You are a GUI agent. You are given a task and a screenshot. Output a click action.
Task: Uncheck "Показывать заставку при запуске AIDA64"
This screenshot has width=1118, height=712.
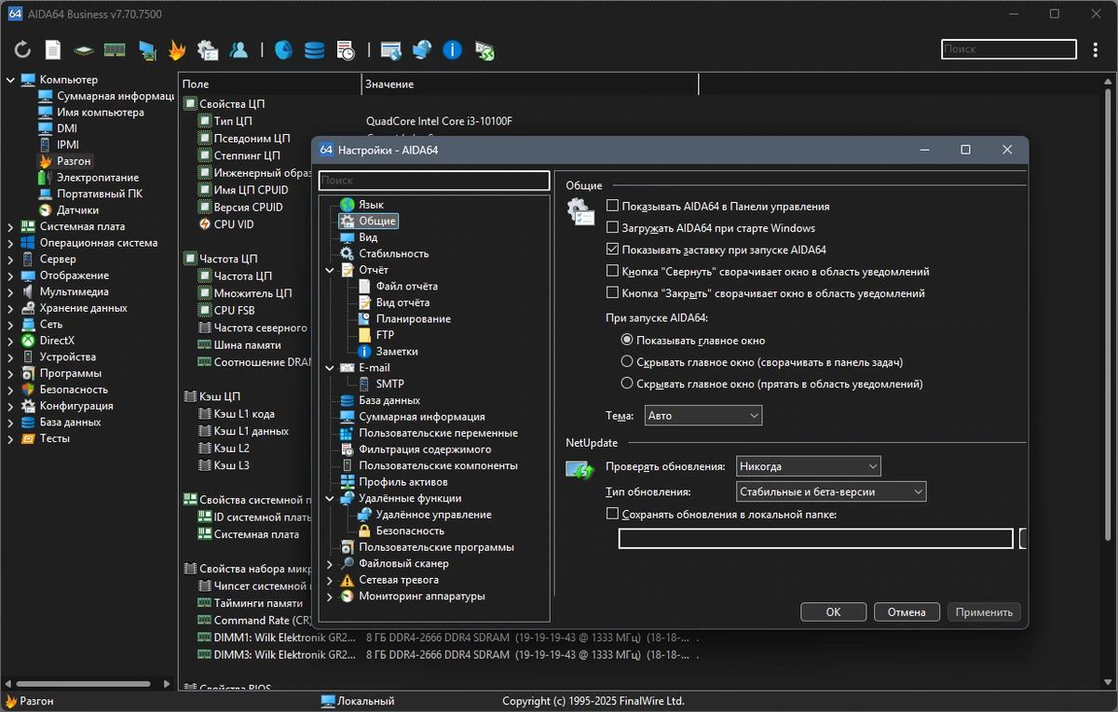[x=612, y=249]
